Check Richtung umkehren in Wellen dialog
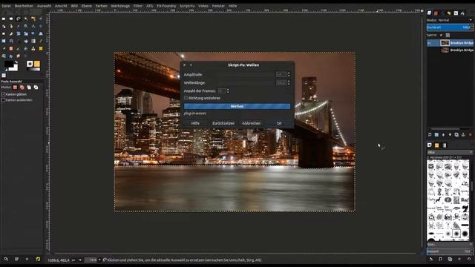The image size is (475, 267). coord(186,98)
